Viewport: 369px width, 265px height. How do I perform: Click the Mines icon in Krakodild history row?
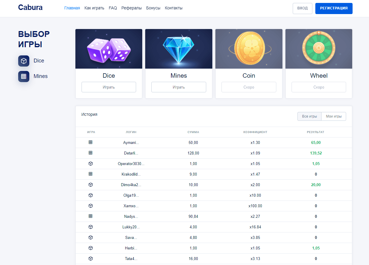(91, 174)
